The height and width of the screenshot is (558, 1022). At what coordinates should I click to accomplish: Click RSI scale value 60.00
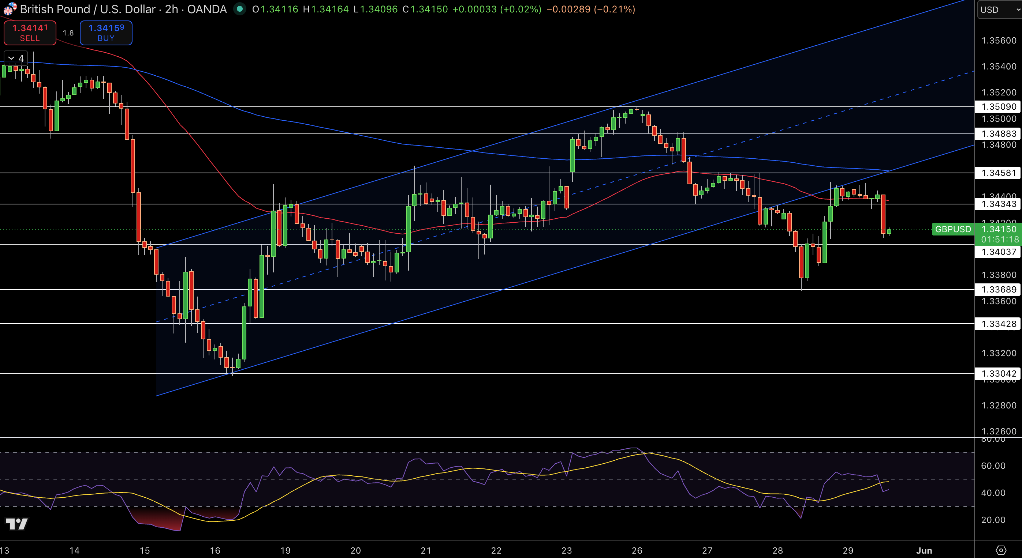[x=993, y=465]
